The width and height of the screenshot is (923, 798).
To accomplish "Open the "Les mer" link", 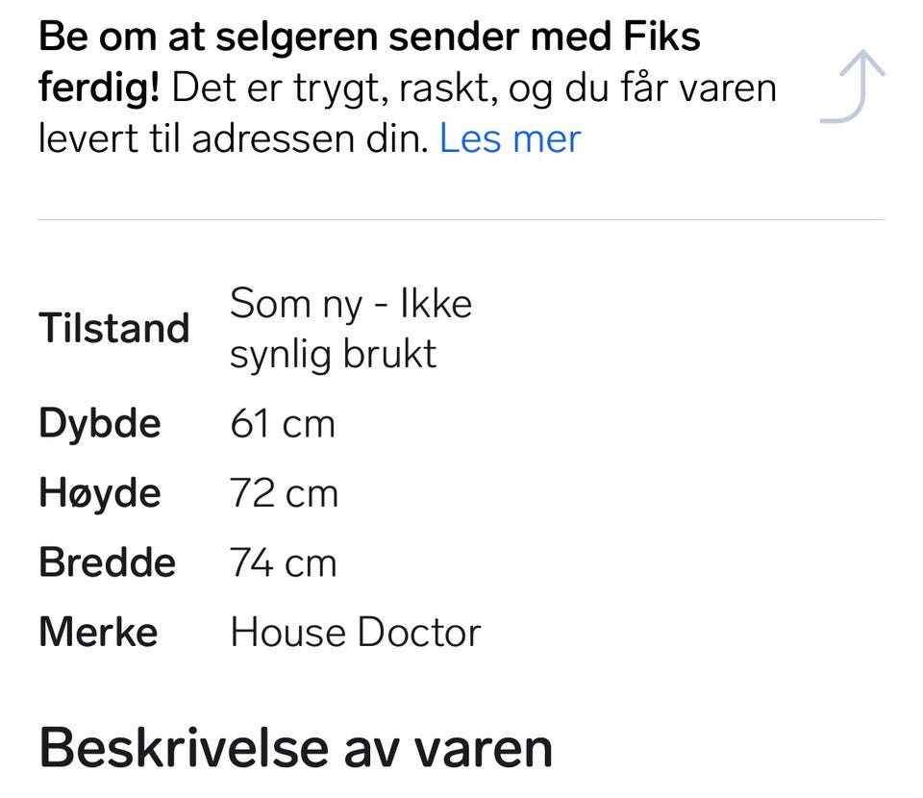I will click(x=510, y=139).
